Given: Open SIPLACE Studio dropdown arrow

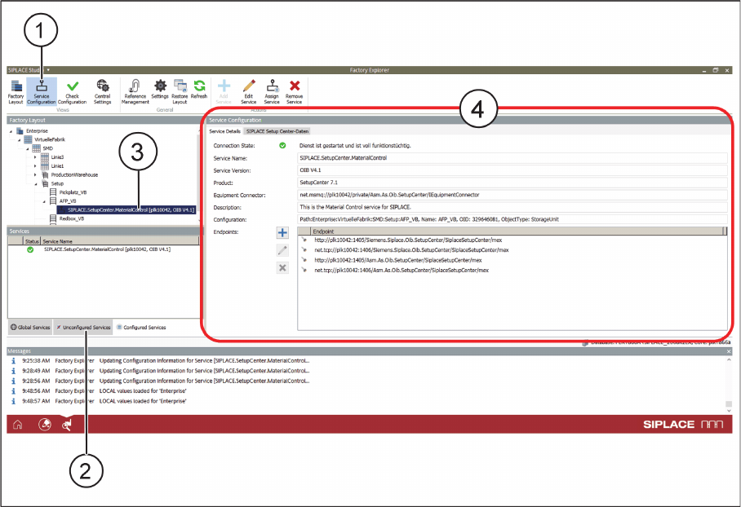Looking at the screenshot, I should tap(48, 70).
